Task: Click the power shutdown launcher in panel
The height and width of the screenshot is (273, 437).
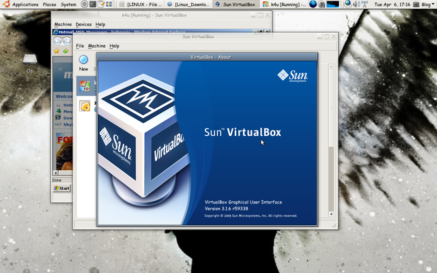Action: pyautogui.click(x=85, y=4)
